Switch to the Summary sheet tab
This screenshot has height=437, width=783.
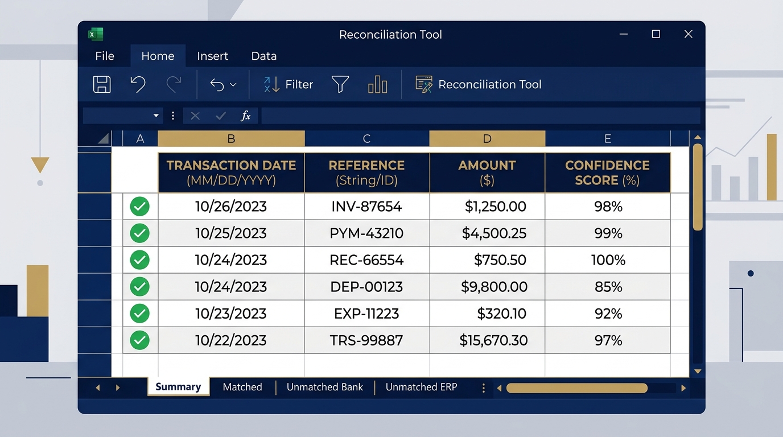pos(178,387)
